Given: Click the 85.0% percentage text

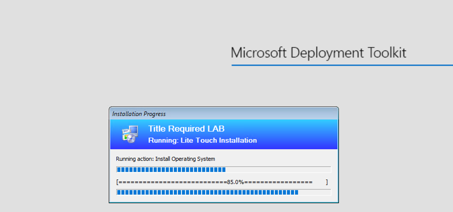Looking at the screenshot, I should [x=235, y=182].
